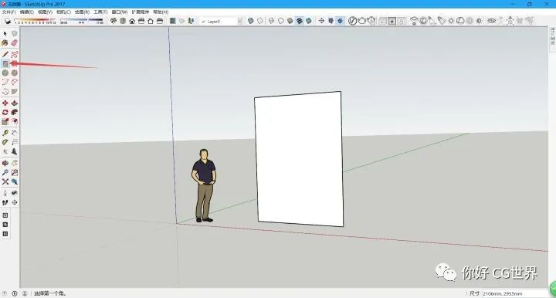The image size is (556, 298).
Task: Pick the Select arrow tool
Action: coord(5,34)
